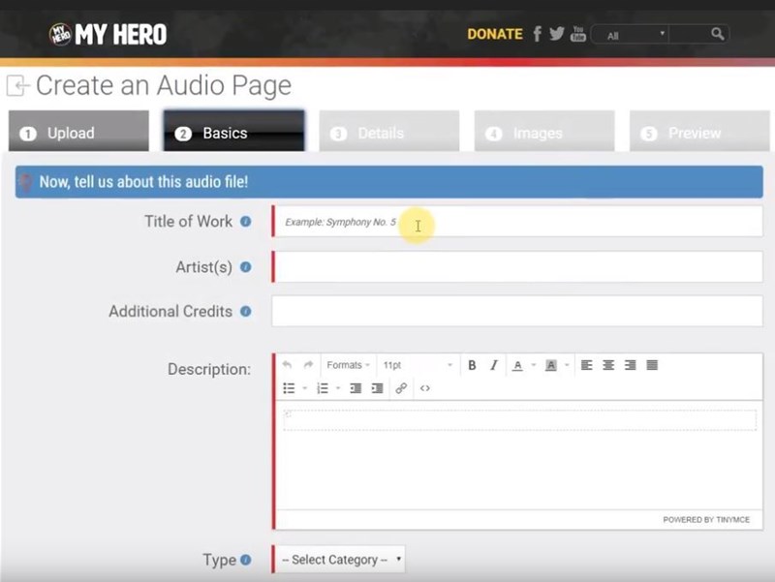Increase indent in editor
This screenshot has height=582, width=775.
377,388
